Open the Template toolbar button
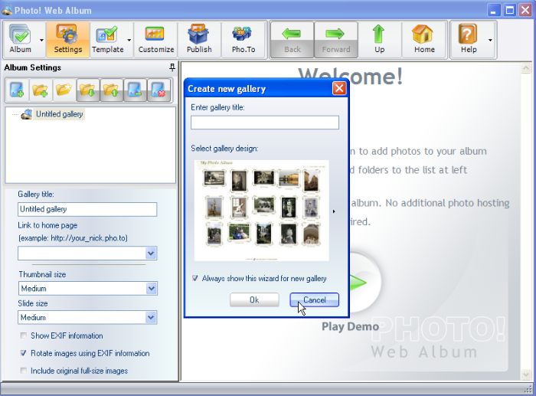The image size is (536, 396). click(x=108, y=40)
